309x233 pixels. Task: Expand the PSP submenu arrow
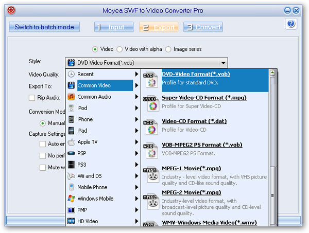[136, 153]
